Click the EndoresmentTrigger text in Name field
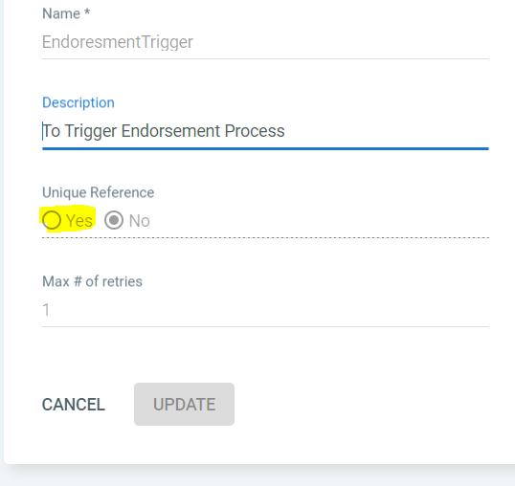515x486 pixels. pos(118,42)
